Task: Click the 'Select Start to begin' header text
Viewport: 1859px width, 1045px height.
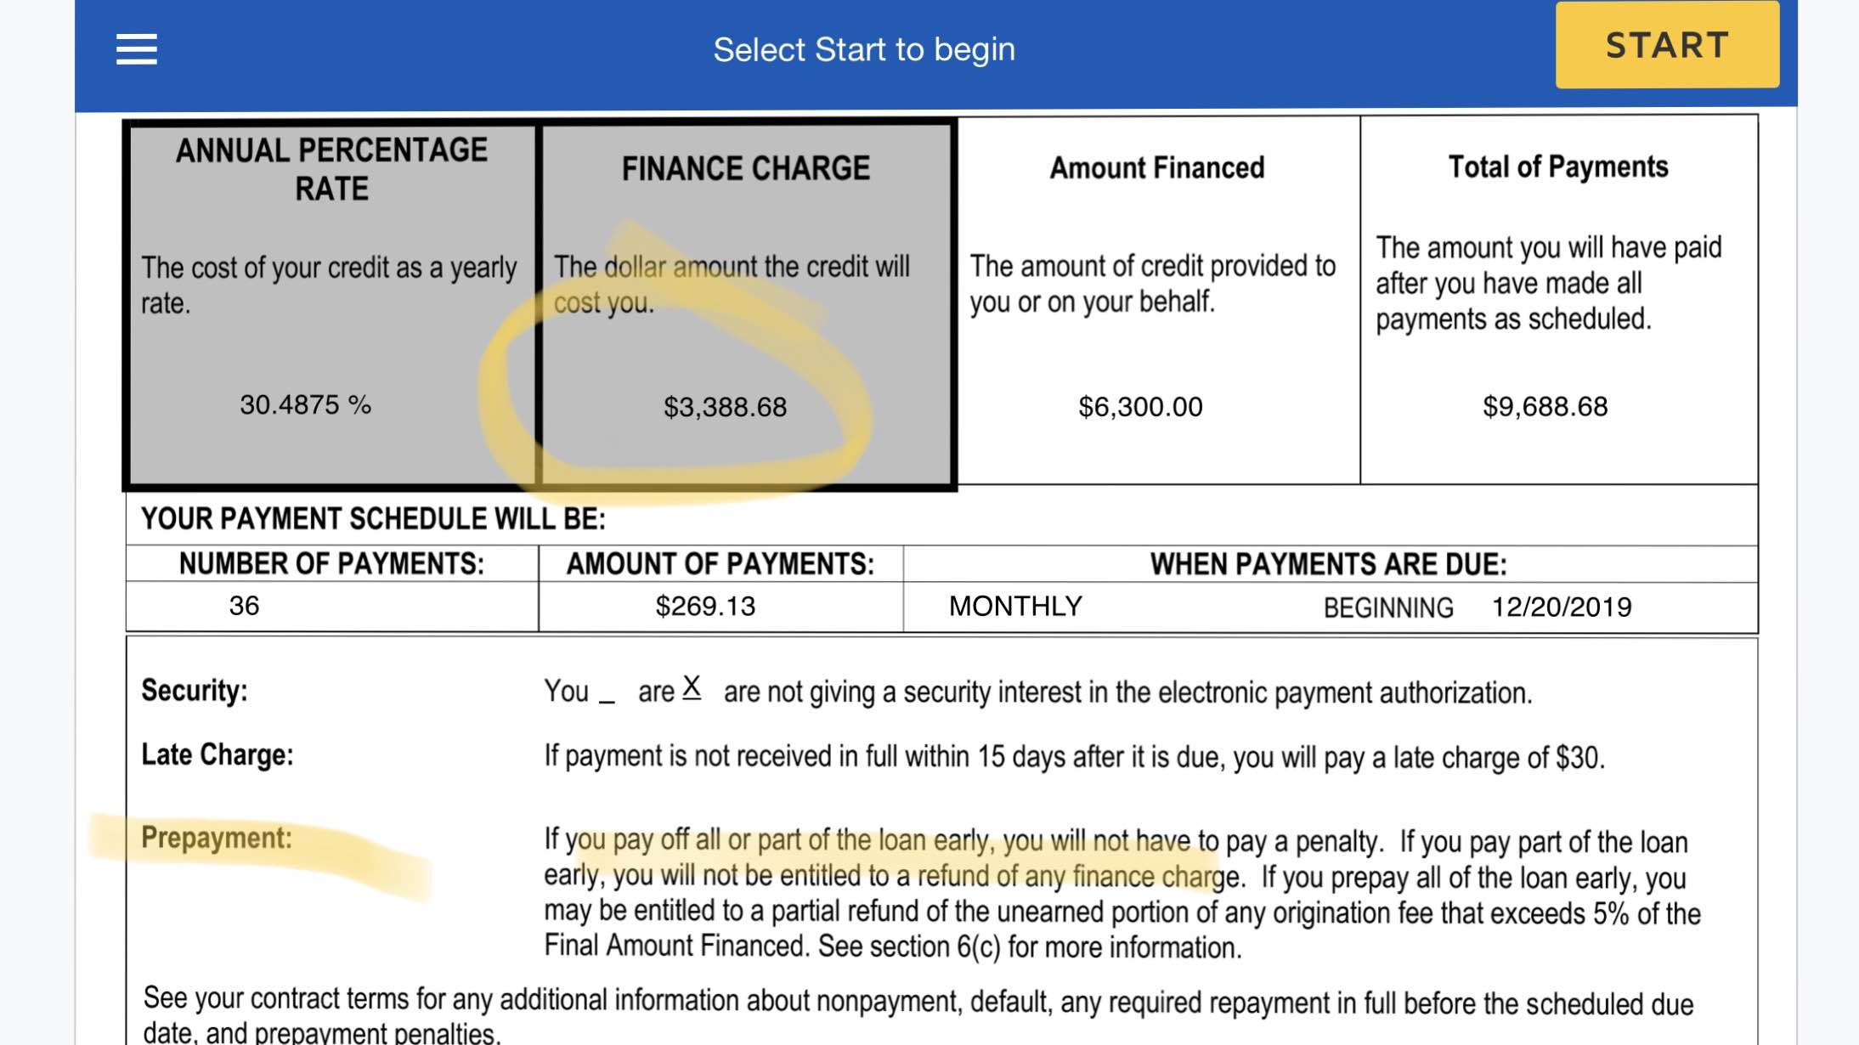Action: (864, 50)
